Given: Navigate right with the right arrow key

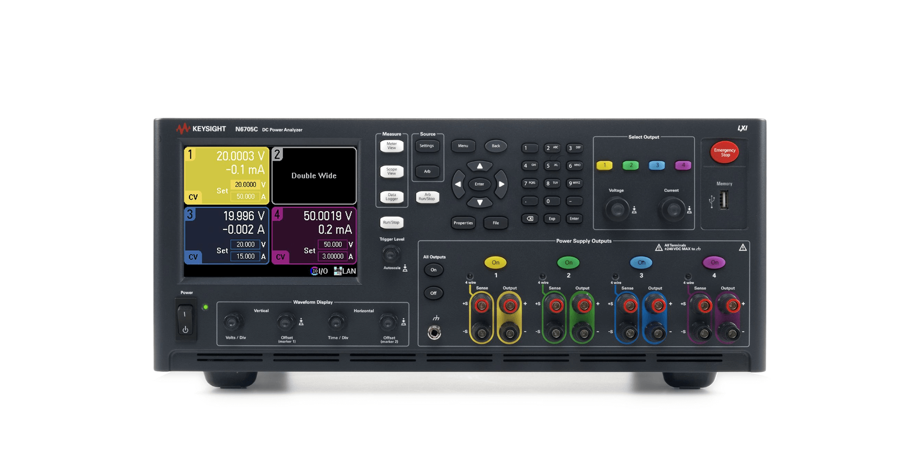Looking at the screenshot, I should tap(501, 184).
